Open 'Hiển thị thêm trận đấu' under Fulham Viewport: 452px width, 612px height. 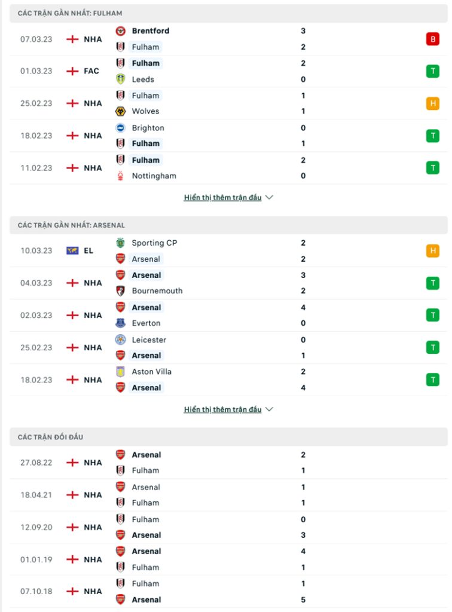click(x=223, y=197)
